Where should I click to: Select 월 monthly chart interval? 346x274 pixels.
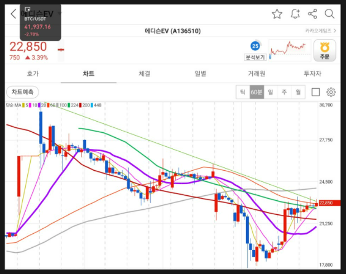coord(298,92)
